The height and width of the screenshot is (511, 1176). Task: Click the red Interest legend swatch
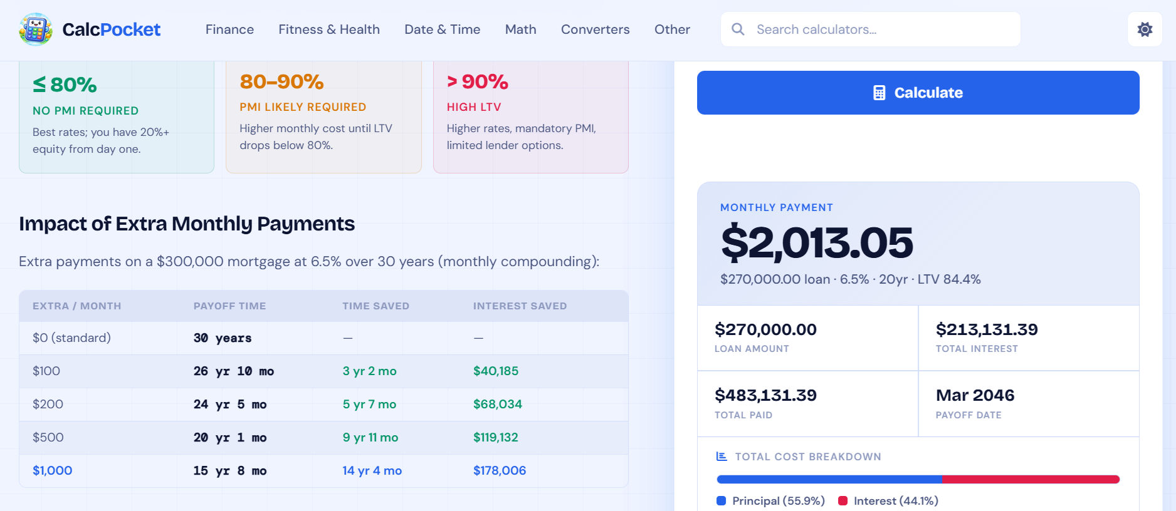pyautogui.click(x=843, y=501)
